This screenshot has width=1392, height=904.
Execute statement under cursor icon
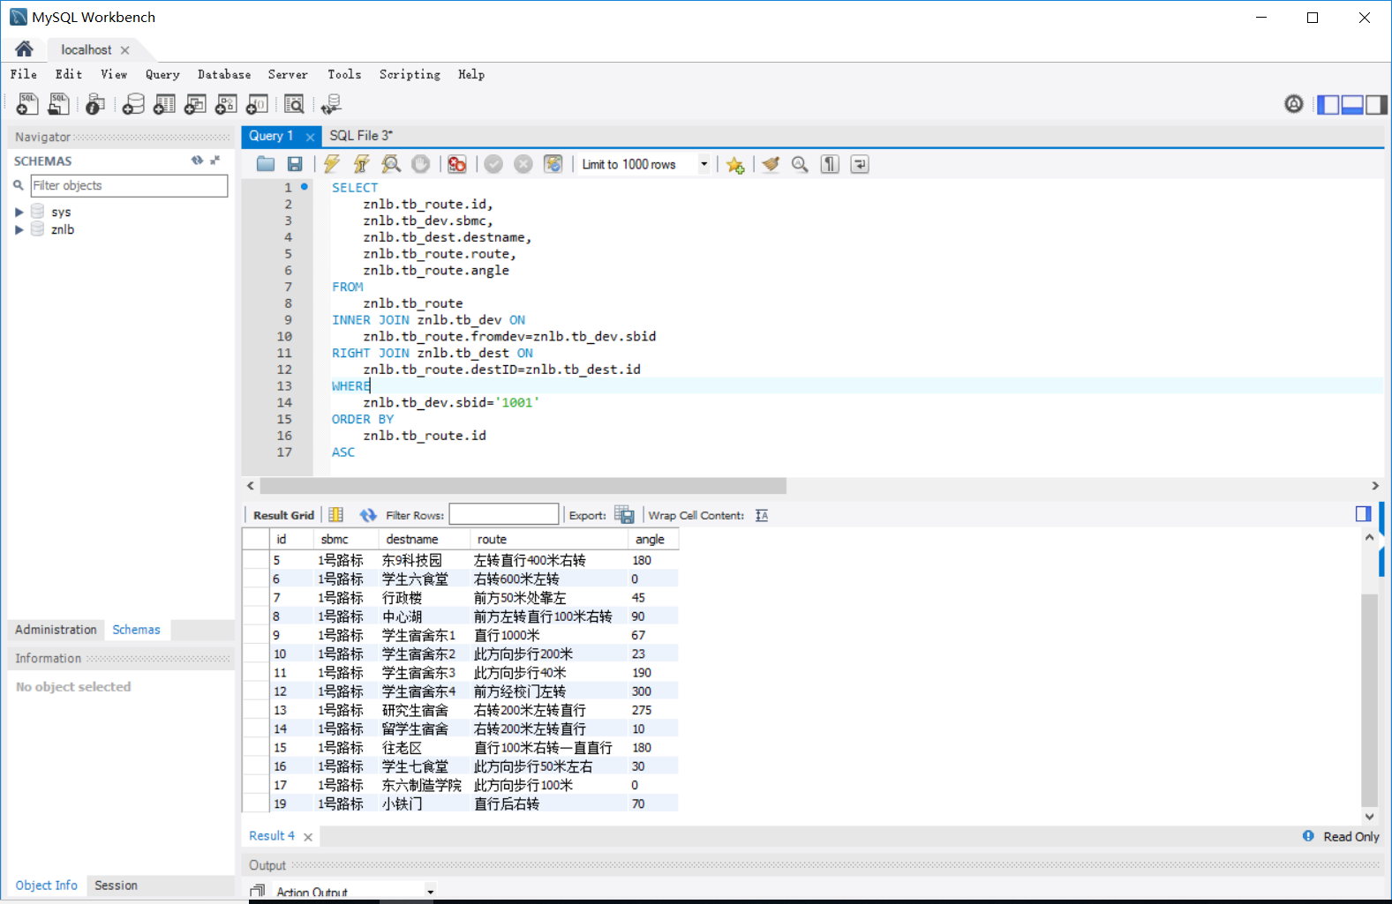point(361,164)
